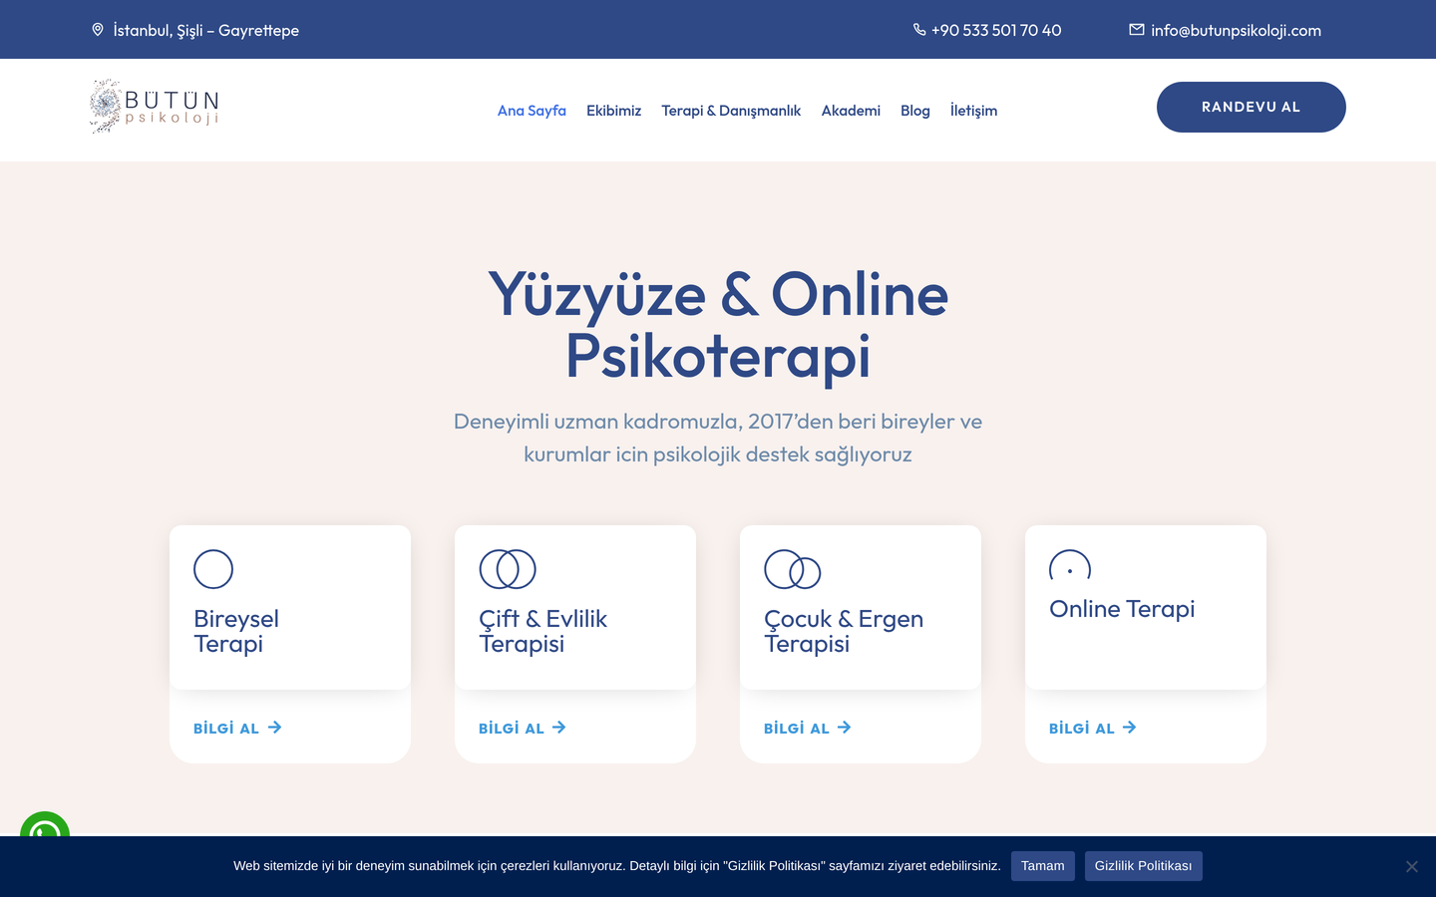Click BİLGİ AL under Online Terapi
The image size is (1436, 897).
click(1093, 728)
